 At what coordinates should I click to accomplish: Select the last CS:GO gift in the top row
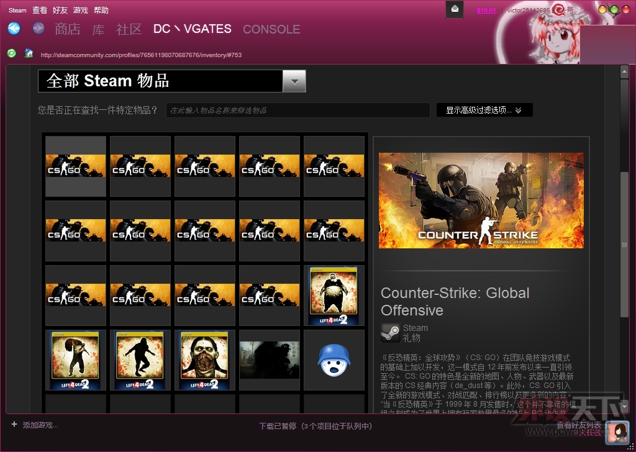click(334, 166)
